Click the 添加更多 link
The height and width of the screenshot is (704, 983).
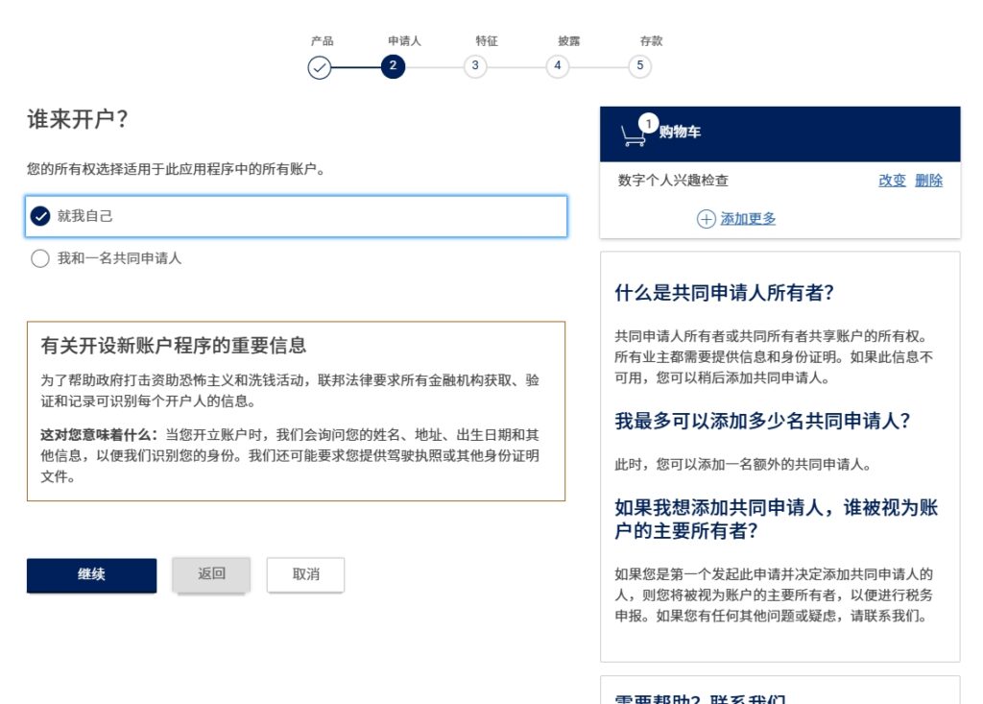748,219
